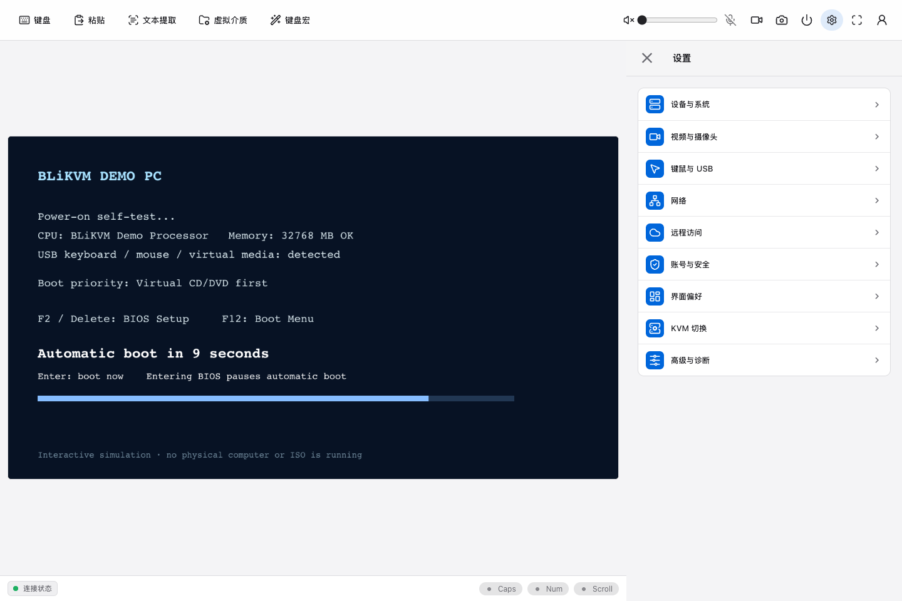902x601 pixels.
Task: Take a screenshot with the camera icon
Action: (782, 20)
